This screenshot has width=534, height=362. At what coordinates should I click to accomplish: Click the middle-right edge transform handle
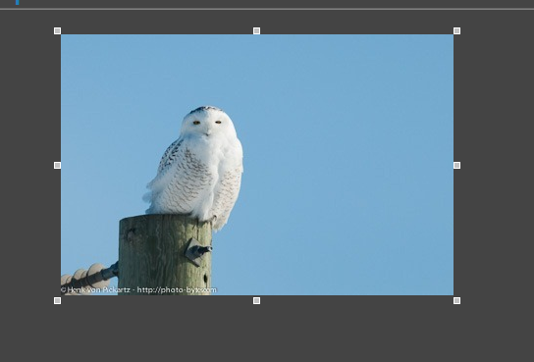[457, 166]
